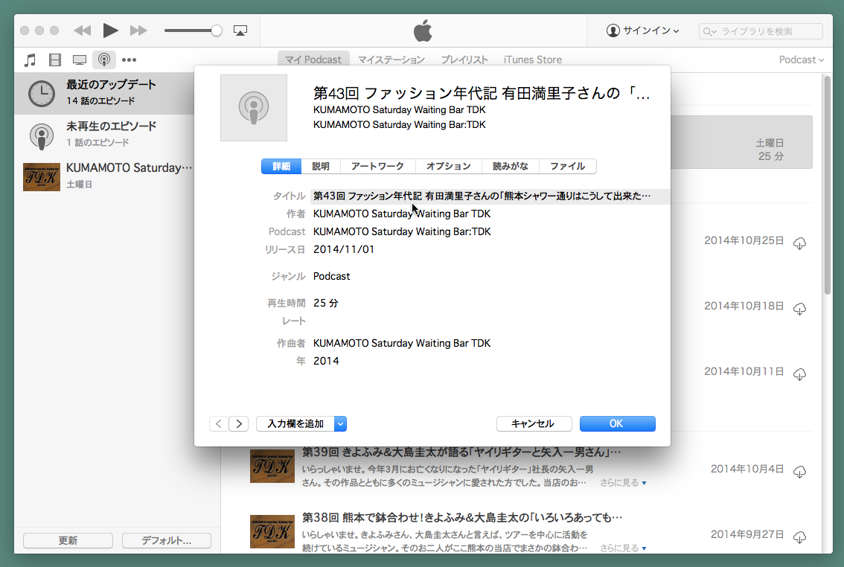Click the TDK artwork in the sidebar

click(42, 177)
